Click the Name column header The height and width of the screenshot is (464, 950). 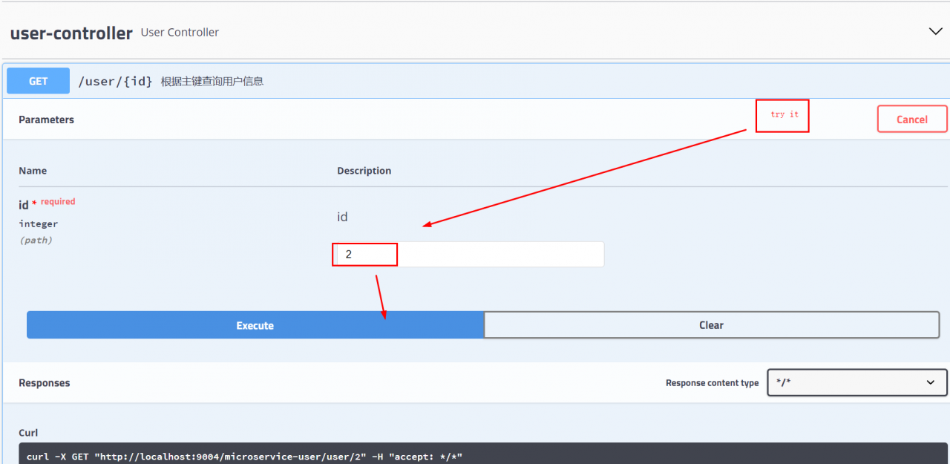[x=33, y=171]
